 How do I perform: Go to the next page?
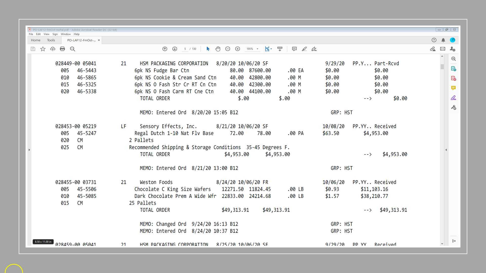tap(175, 49)
